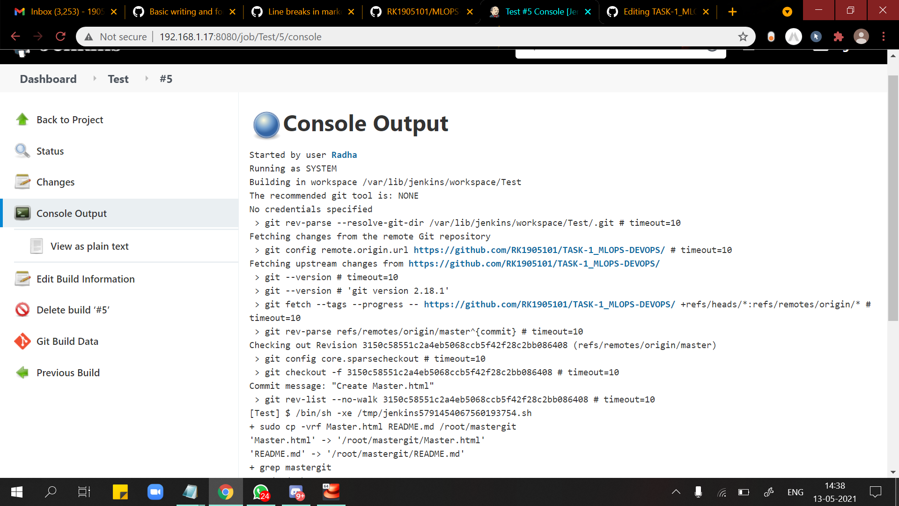Open the Radha user link

click(x=344, y=155)
